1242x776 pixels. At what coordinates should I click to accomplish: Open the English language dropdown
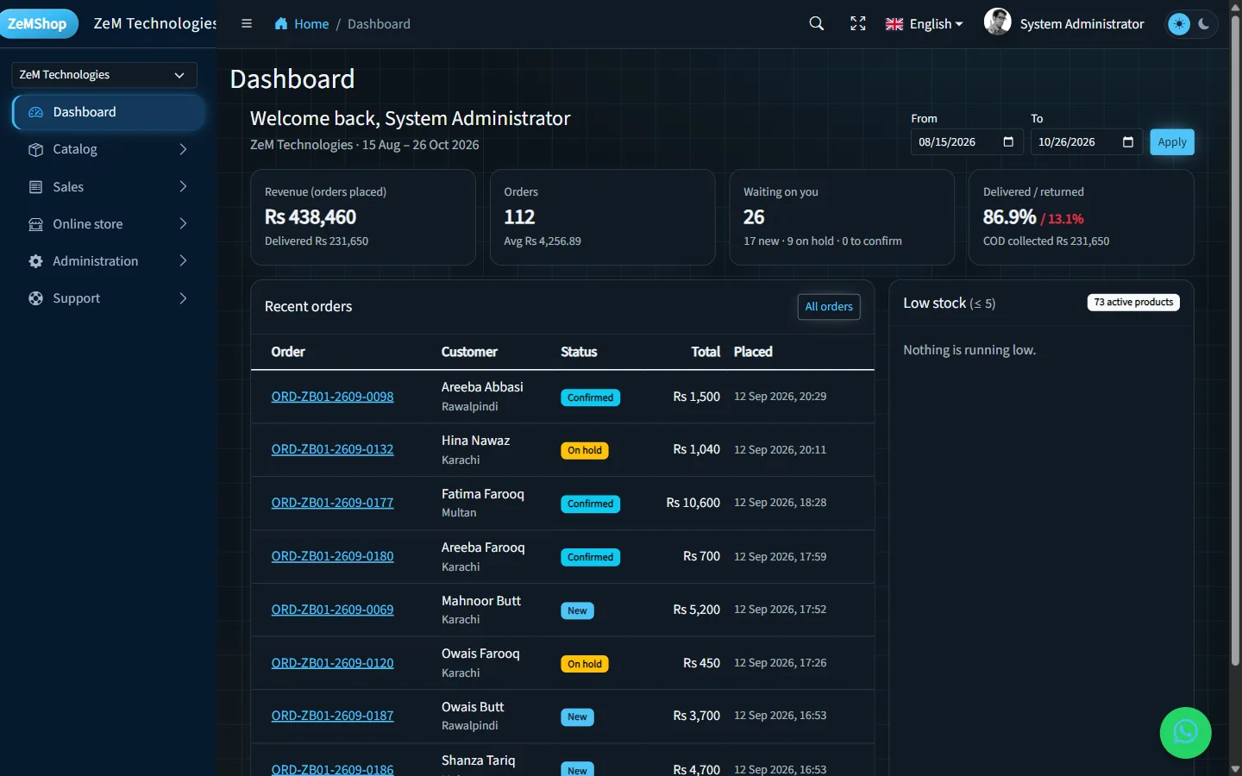[925, 24]
